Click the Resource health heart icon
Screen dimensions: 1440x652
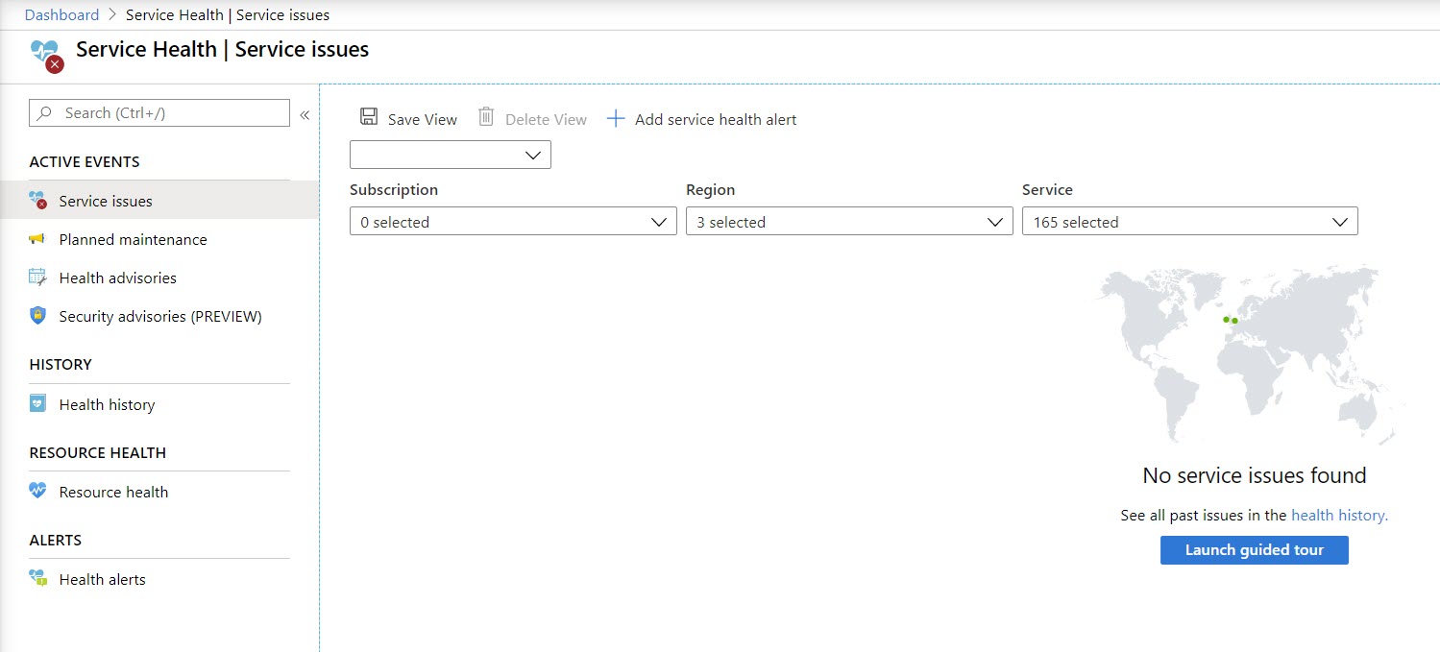(37, 491)
